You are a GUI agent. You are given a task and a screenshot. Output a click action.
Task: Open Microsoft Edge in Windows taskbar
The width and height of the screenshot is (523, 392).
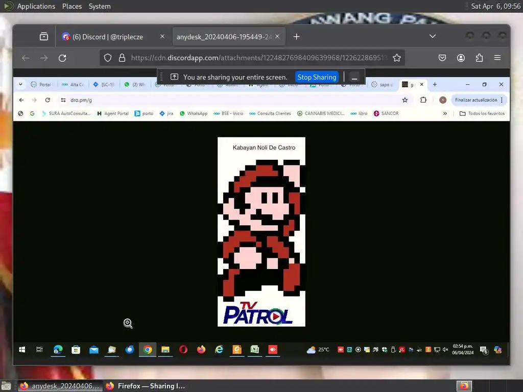[x=58, y=350]
